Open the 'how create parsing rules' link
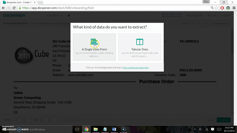This screenshot has height=133, width=237. click(x=135, y=67)
